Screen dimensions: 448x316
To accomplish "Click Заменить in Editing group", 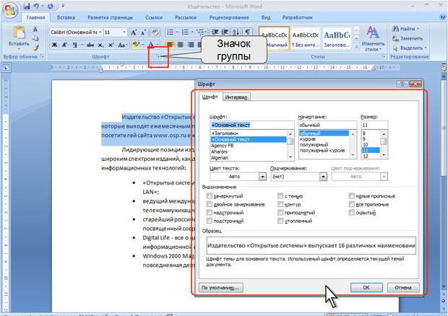I will coord(408,38).
